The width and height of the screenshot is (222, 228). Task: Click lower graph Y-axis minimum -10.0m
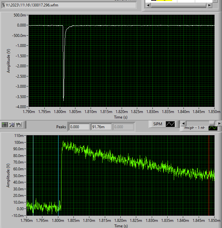17,215
